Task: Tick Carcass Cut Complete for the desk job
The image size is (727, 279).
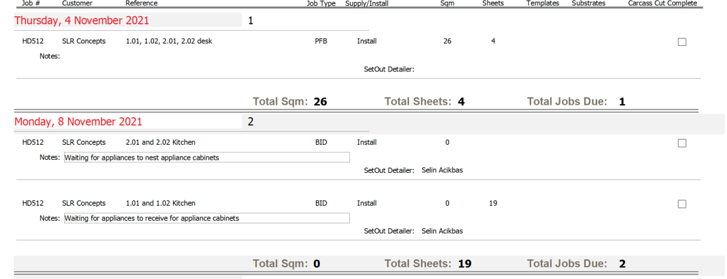Action: (682, 42)
